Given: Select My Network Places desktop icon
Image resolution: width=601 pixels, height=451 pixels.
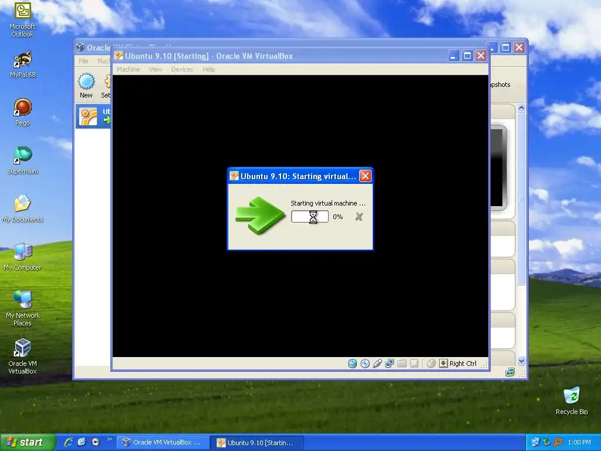Looking at the screenshot, I should click(23, 309).
